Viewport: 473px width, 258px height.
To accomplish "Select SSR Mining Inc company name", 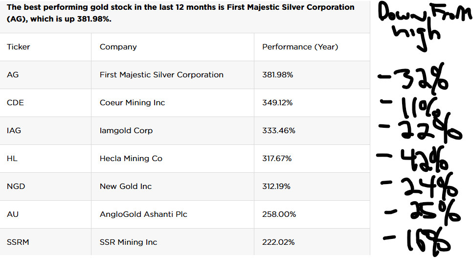I will pyautogui.click(x=129, y=242).
